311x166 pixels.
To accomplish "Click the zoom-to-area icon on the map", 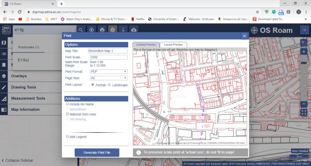I will [x=304, y=42].
